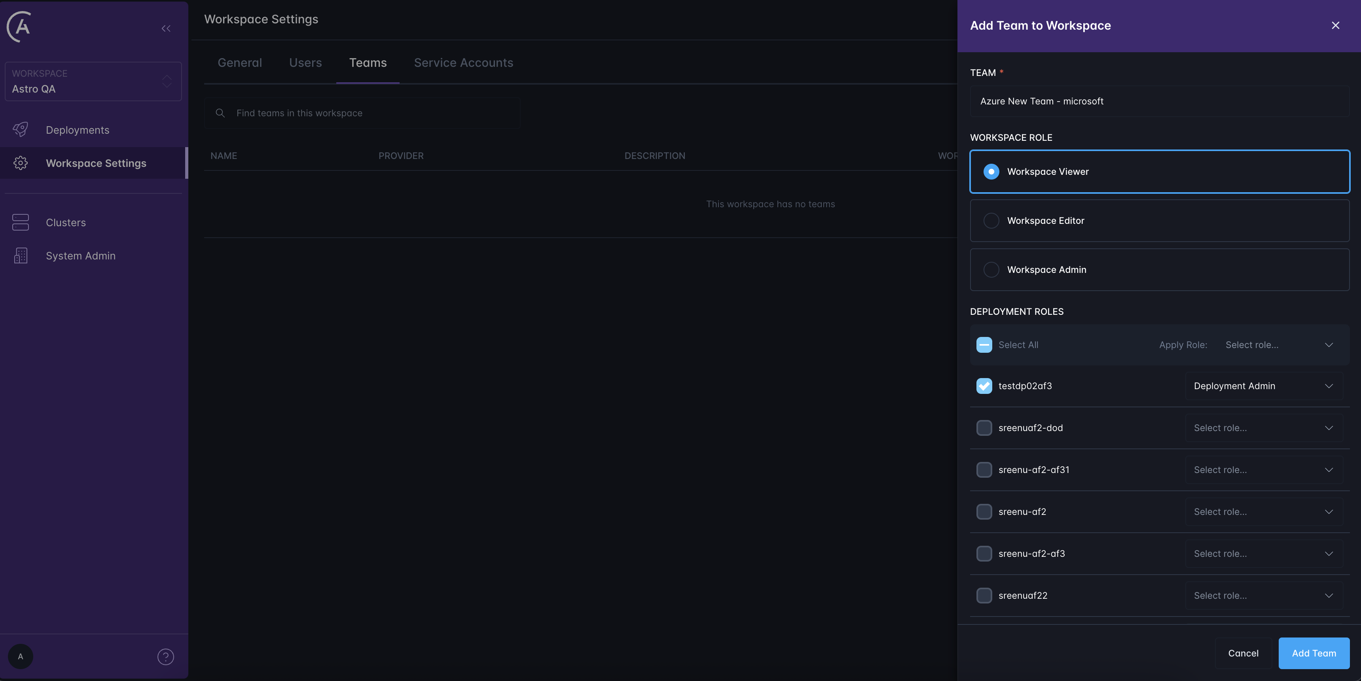Enable the sreenuaf2-dod deployment checkbox

coord(984,428)
